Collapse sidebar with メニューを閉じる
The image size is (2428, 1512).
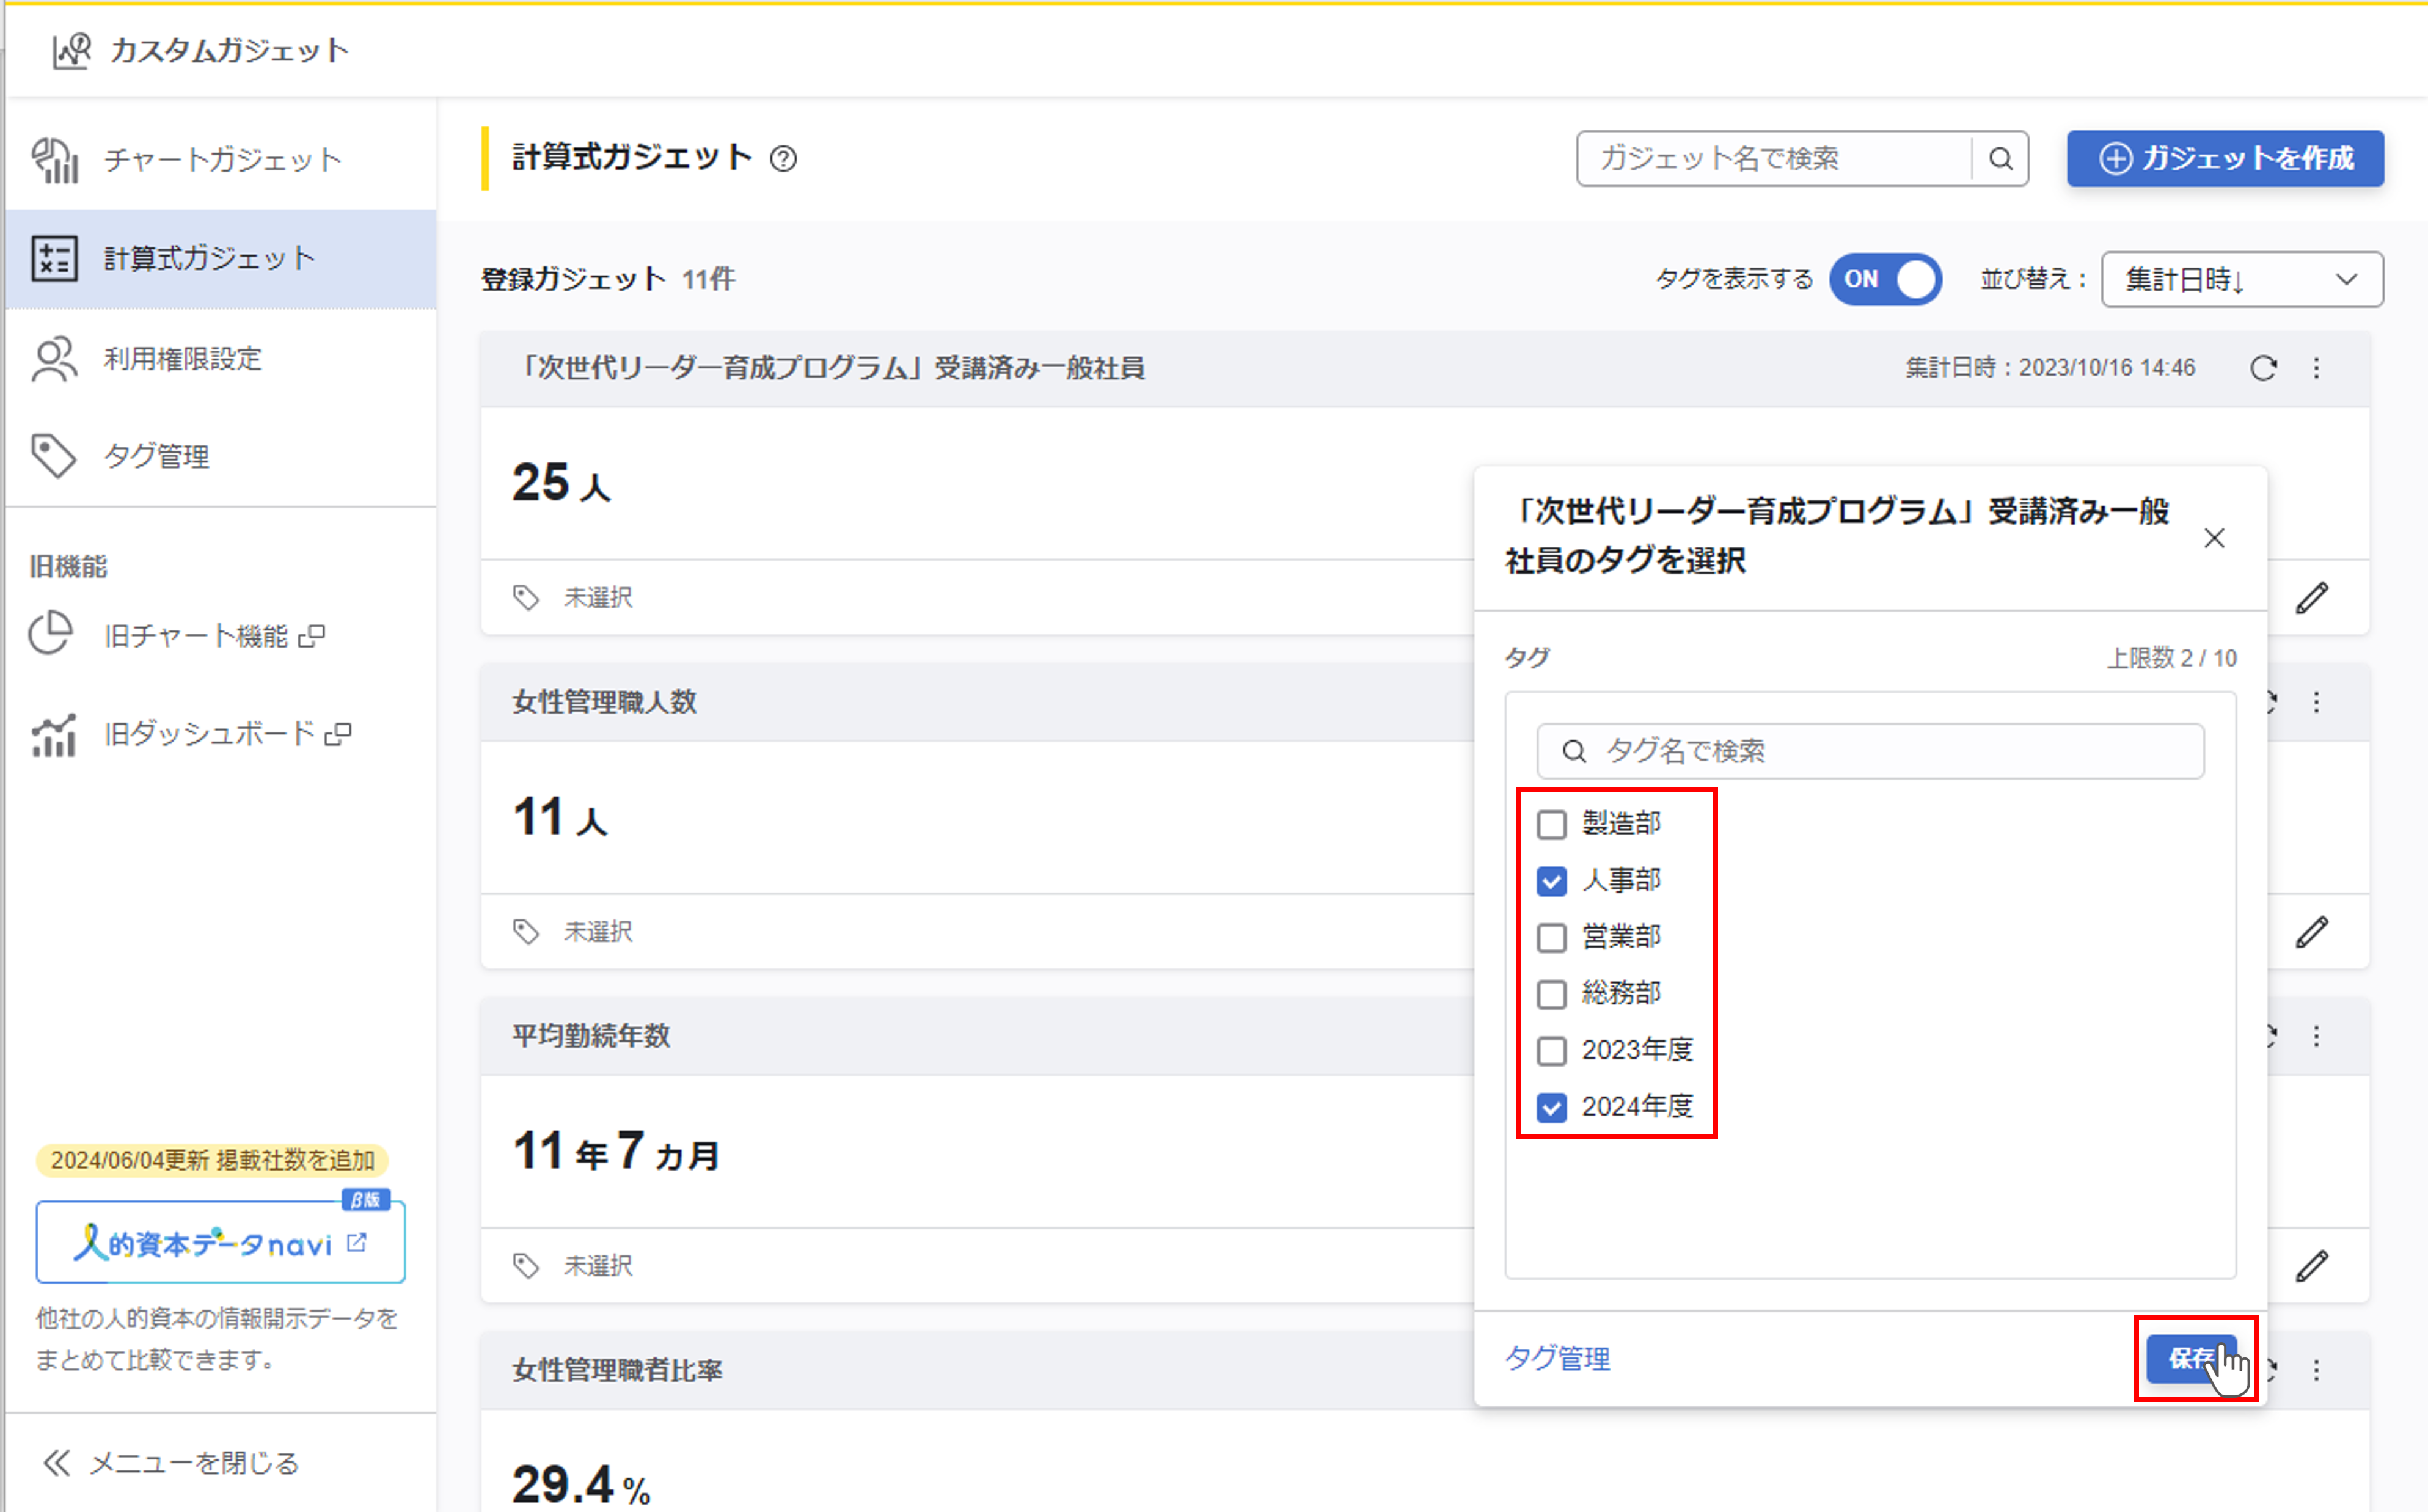coord(170,1463)
